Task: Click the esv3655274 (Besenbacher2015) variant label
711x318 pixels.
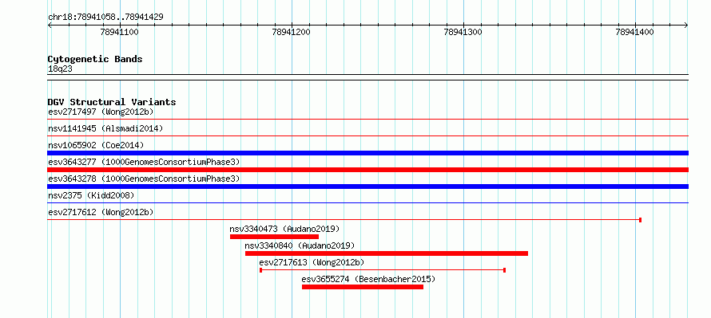Action: click(368, 279)
